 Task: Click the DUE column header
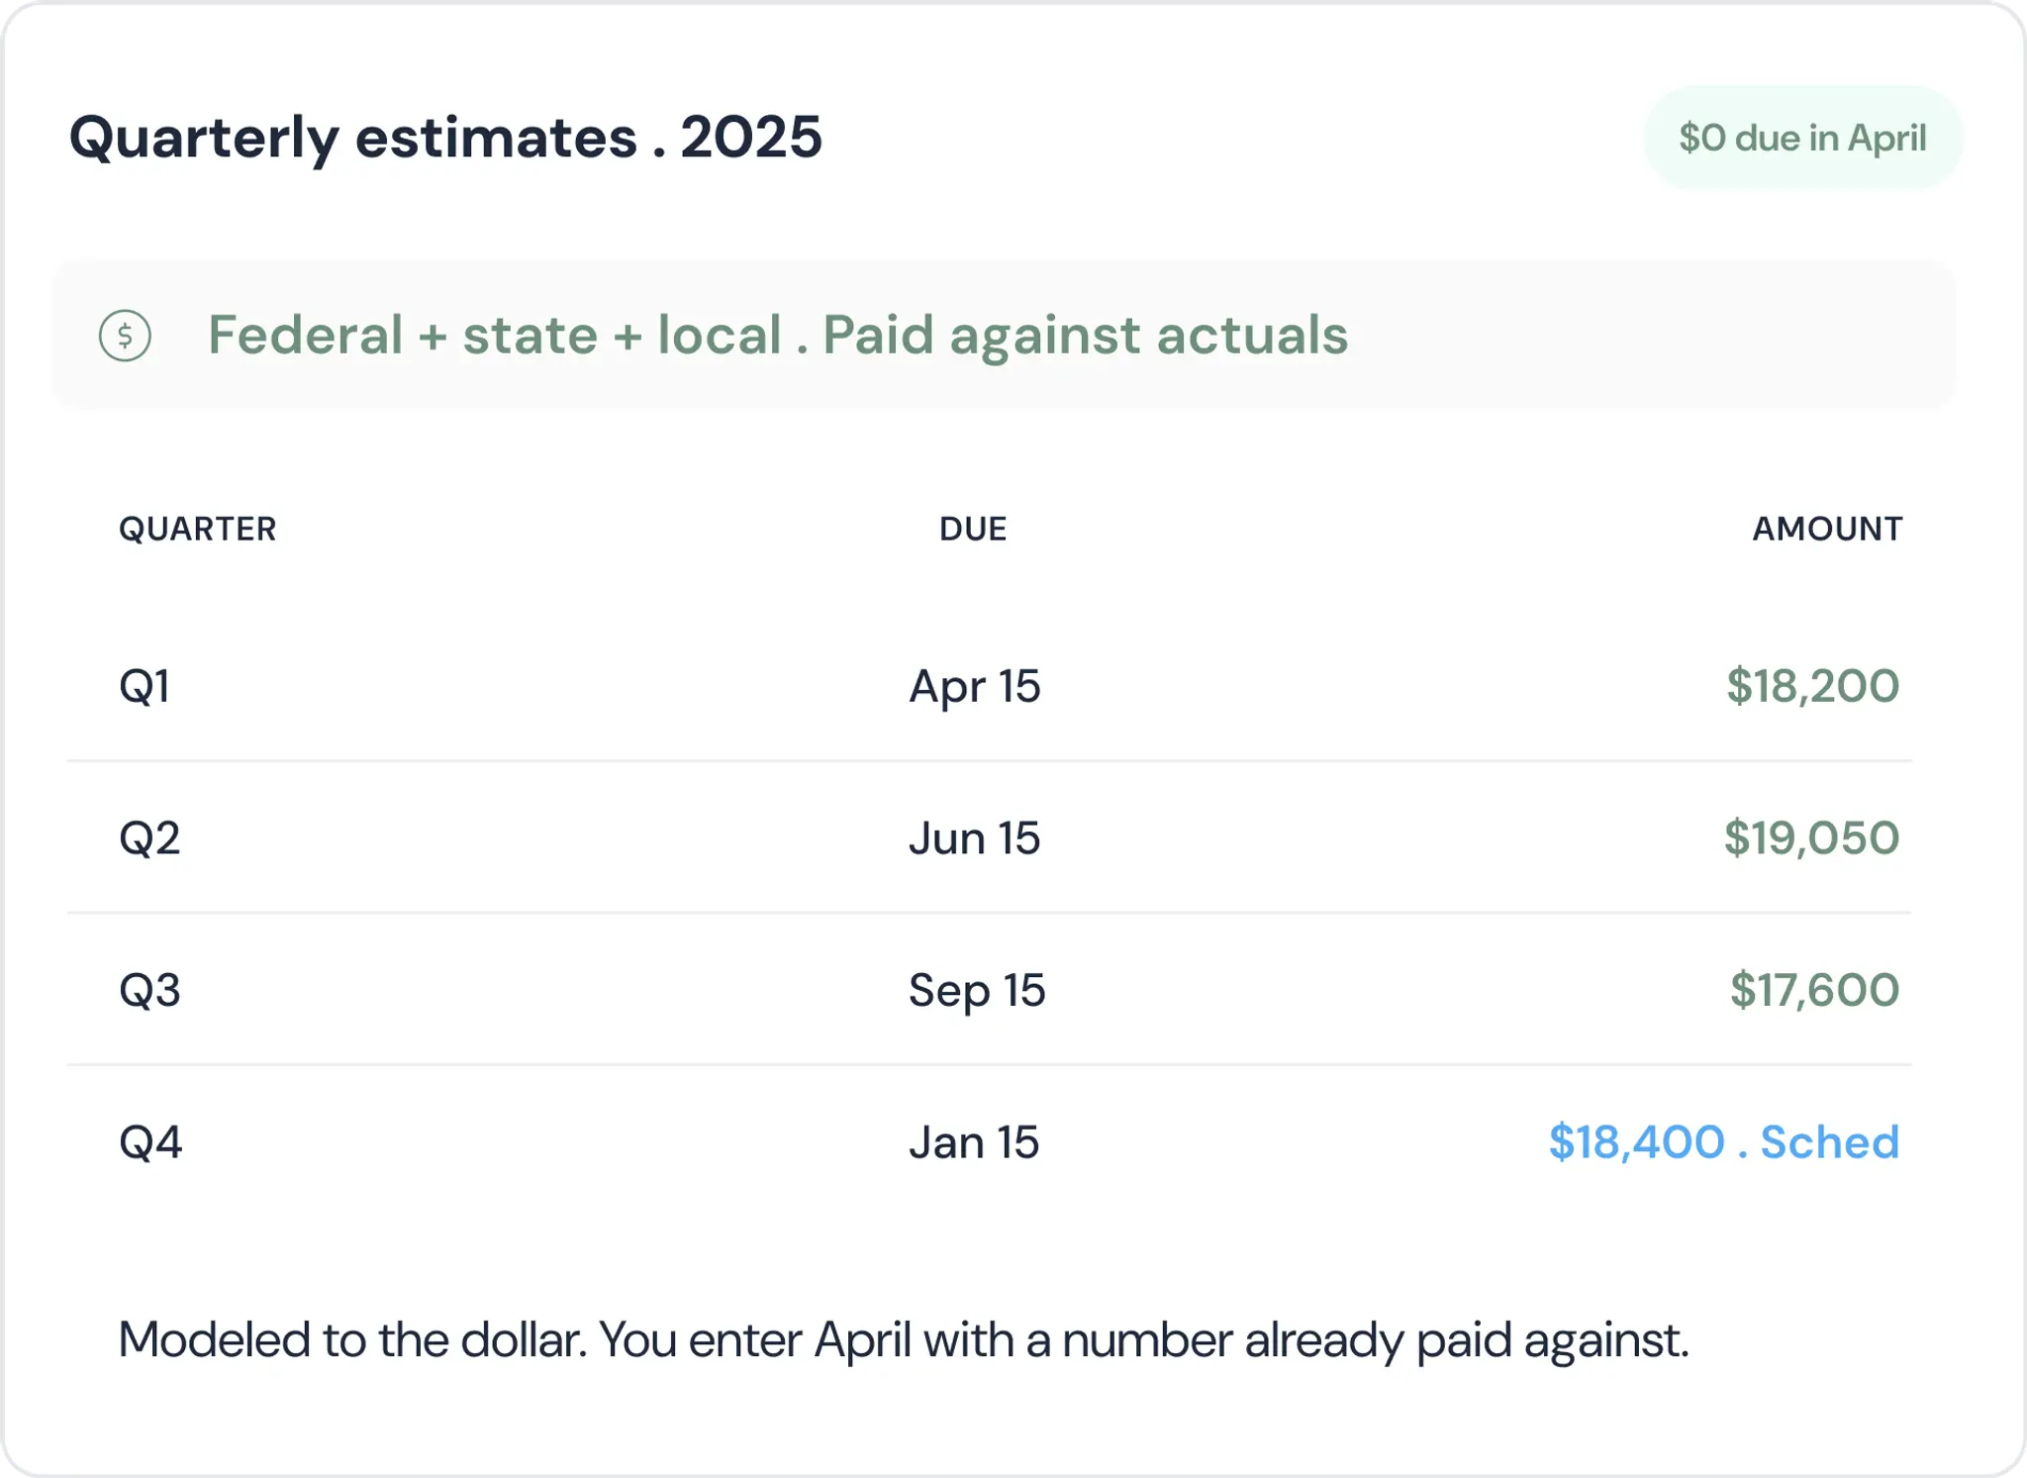973,529
